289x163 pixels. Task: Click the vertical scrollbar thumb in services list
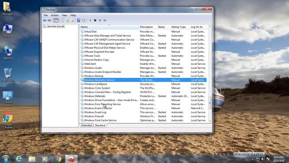(210, 103)
